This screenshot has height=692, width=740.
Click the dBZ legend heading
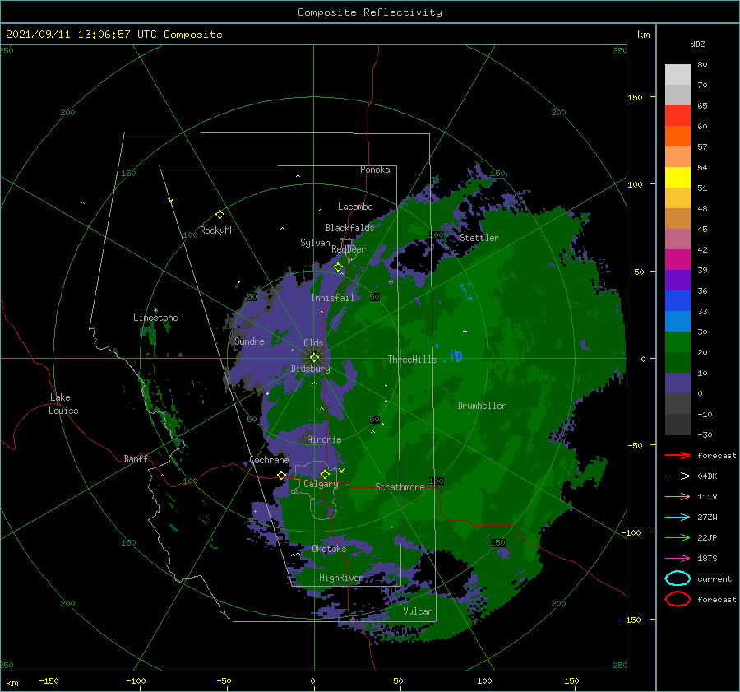[x=697, y=44]
